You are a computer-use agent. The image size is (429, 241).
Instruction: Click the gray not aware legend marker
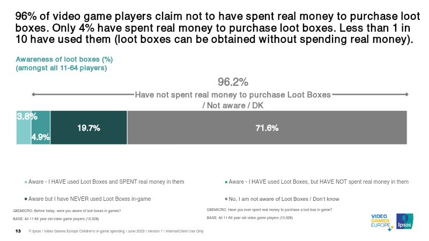(226, 199)
